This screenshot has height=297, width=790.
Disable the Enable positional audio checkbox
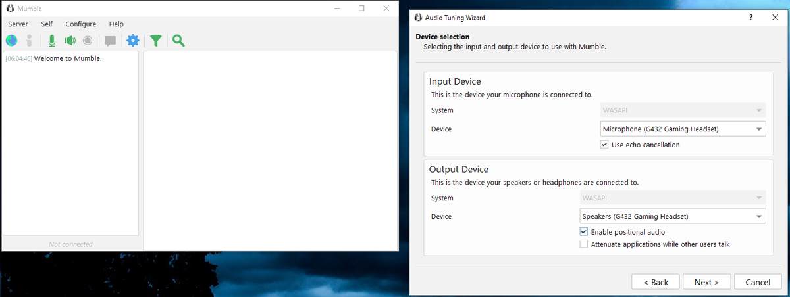pos(584,232)
